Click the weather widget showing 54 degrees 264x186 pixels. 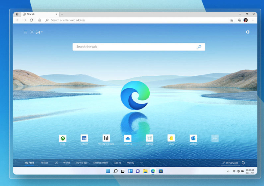tap(36, 32)
